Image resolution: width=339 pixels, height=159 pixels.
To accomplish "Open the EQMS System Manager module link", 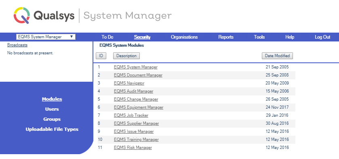I will tap(135, 67).
